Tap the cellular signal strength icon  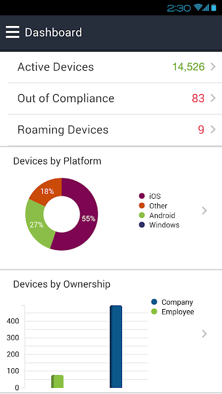[207, 8]
